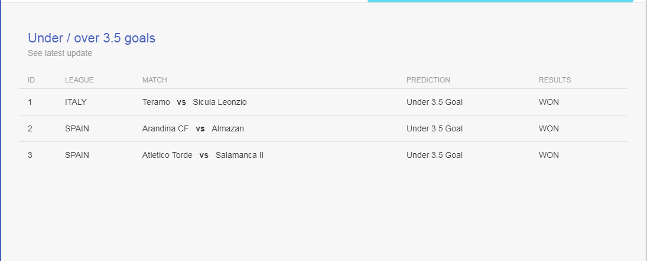Click SPAIN in the Atletico Torde row
Screen dimensions: 647x261
(77, 155)
